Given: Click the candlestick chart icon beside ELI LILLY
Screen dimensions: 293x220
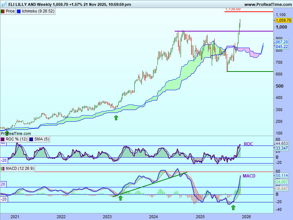Looking at the screenshot, I should pos(4,4).
